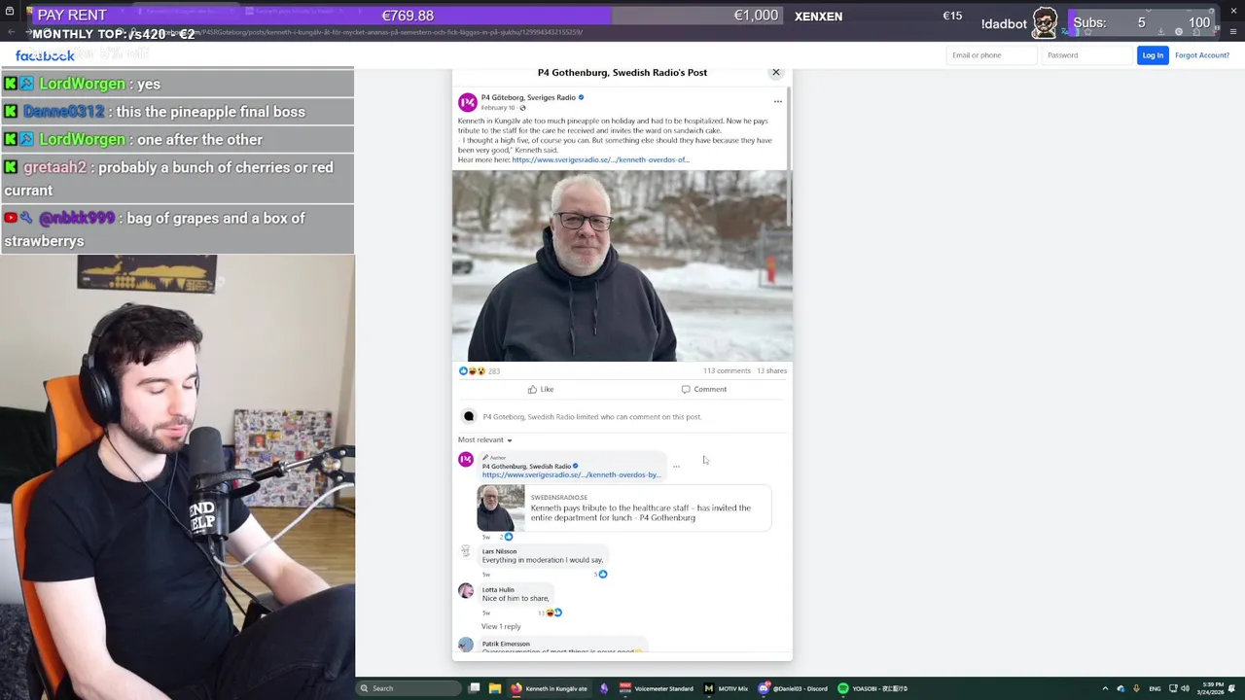Open the volume speaker tray icon
The height and width of the screenshot is (700, 1245).
point(1185,688)
